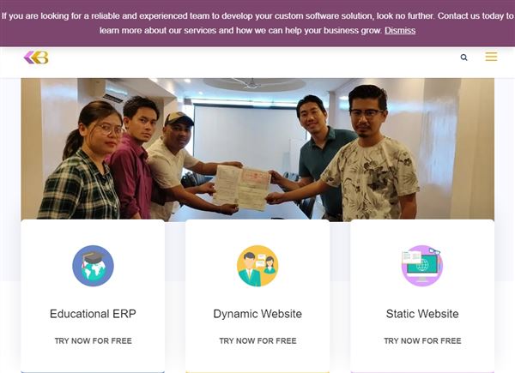Click the Educational ERP card background
The image size is (515, 373).
tap(93, 296)
